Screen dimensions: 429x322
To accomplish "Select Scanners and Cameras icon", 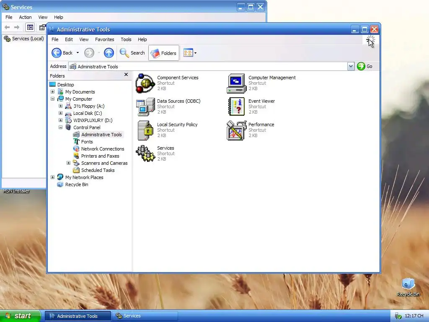I will (76, 163).
